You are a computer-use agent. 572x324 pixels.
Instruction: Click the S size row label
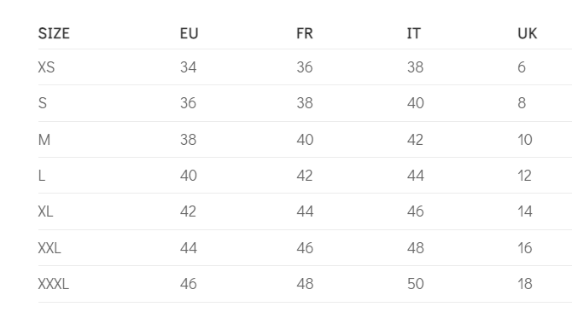click(x=43, y=103)
